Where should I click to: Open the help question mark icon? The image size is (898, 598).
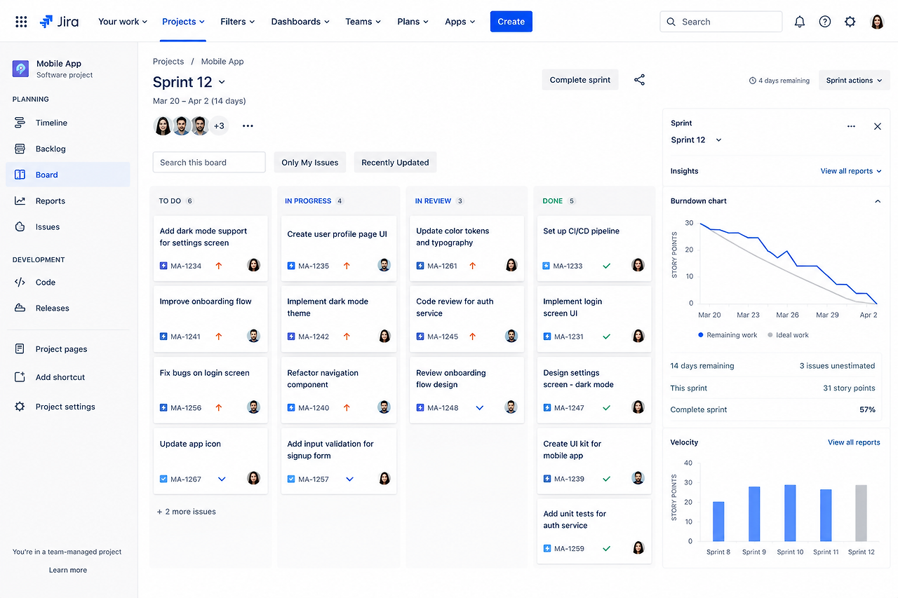(x=825, y=22)
